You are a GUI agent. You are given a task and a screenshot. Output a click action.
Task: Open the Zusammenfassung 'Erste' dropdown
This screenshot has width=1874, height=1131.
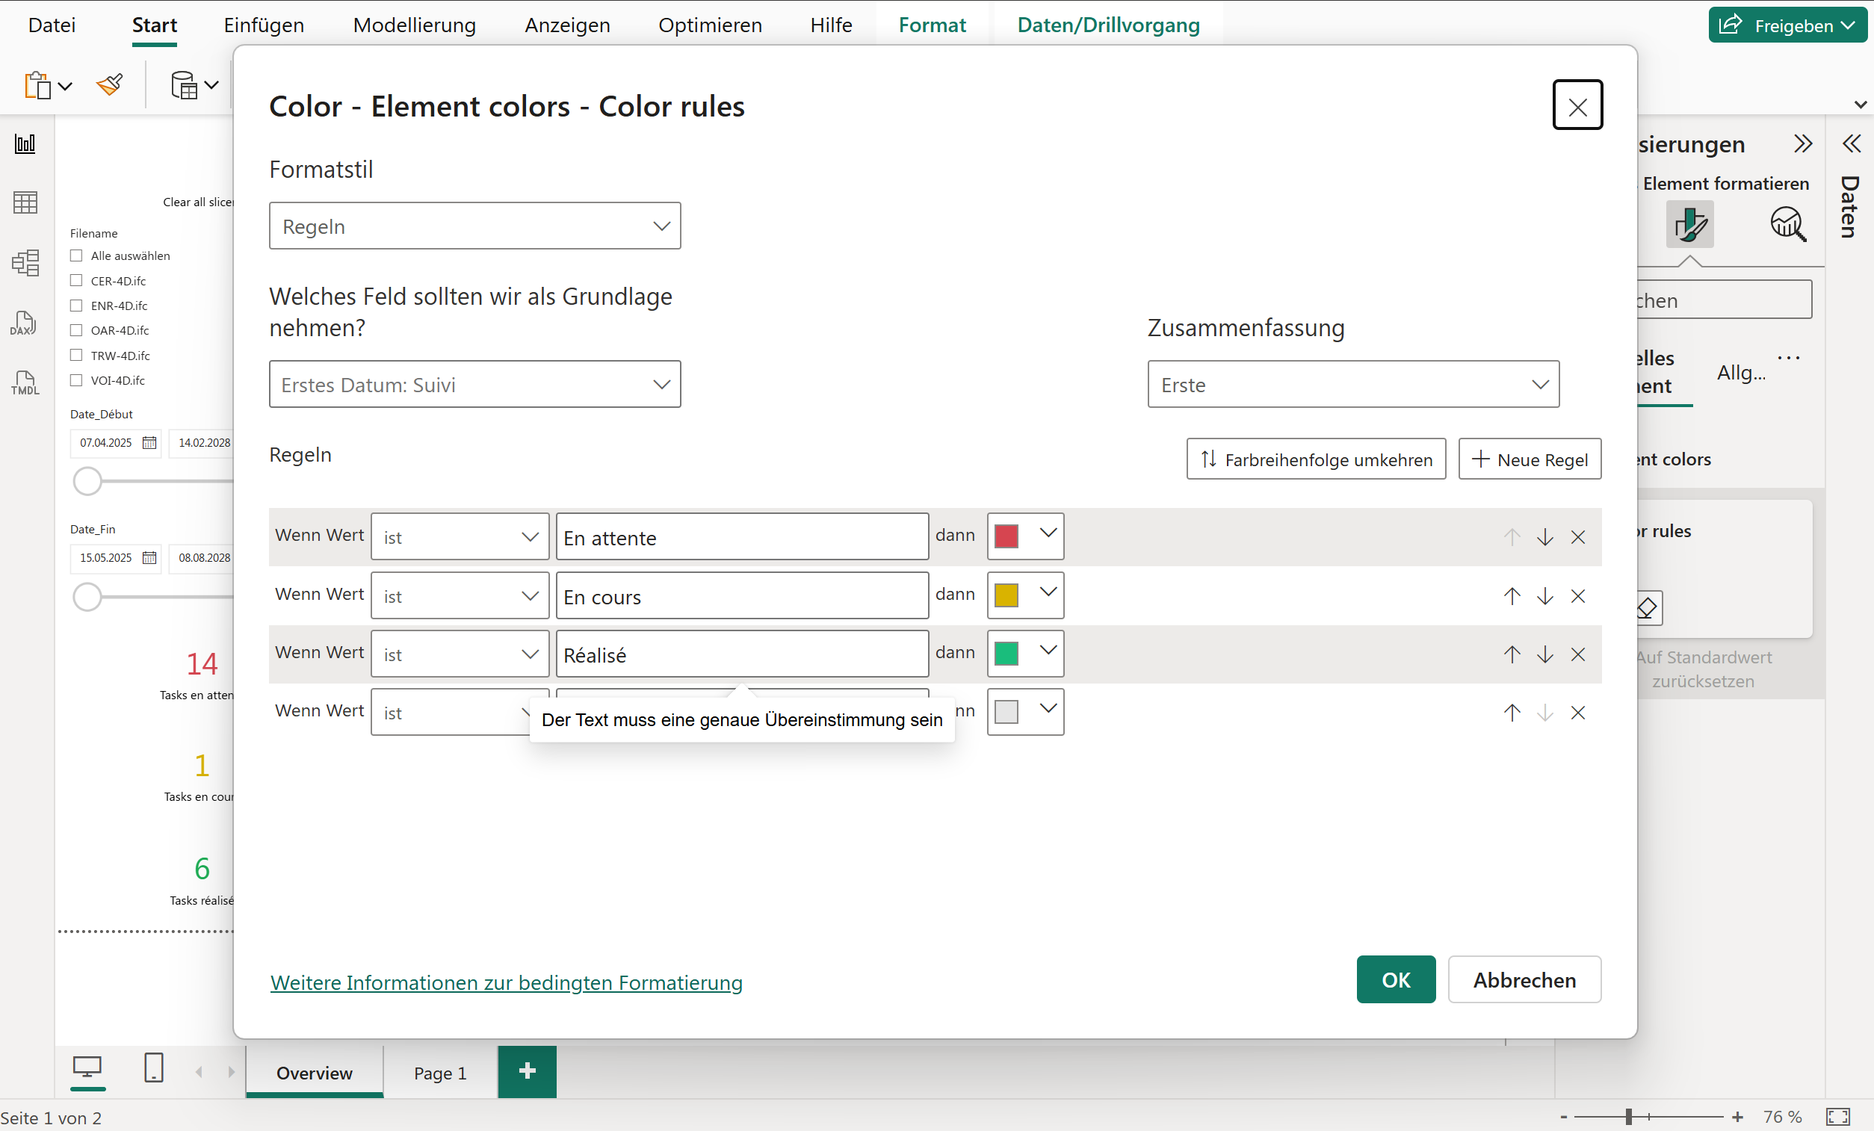point(1352,385)
